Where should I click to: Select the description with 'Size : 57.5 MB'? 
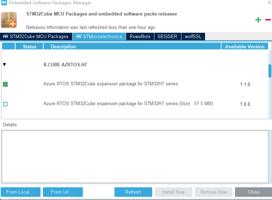[x=128, y=104]
